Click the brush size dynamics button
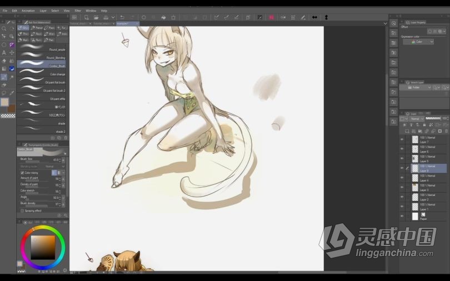450x281 pixels. [x=63, y=160]
